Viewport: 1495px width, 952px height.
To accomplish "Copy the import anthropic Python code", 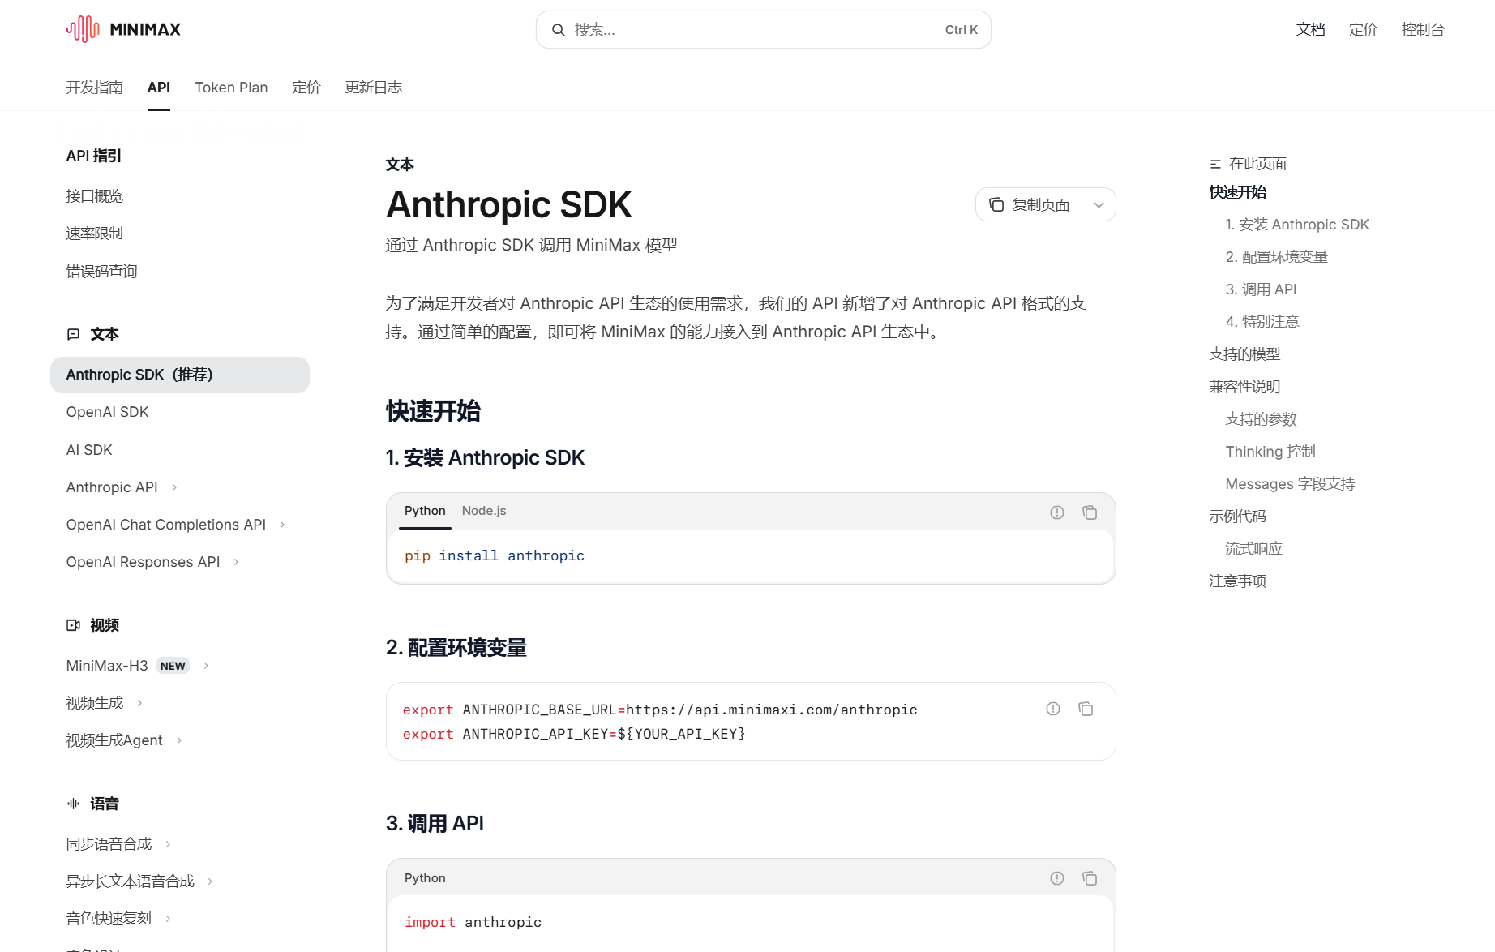I will pos(1090,878).
